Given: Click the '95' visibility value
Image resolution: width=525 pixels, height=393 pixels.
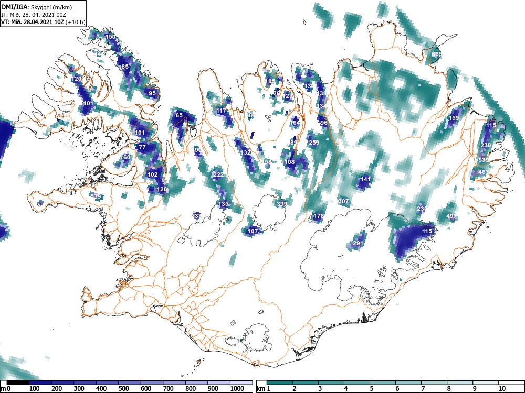Looking at the screenshot, I should point(152,93).
